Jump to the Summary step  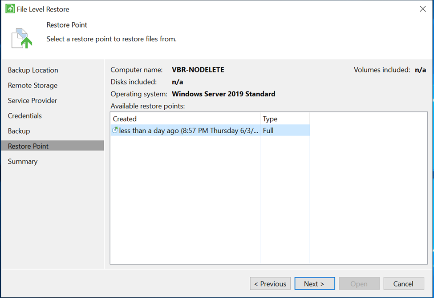click(23, 161)
